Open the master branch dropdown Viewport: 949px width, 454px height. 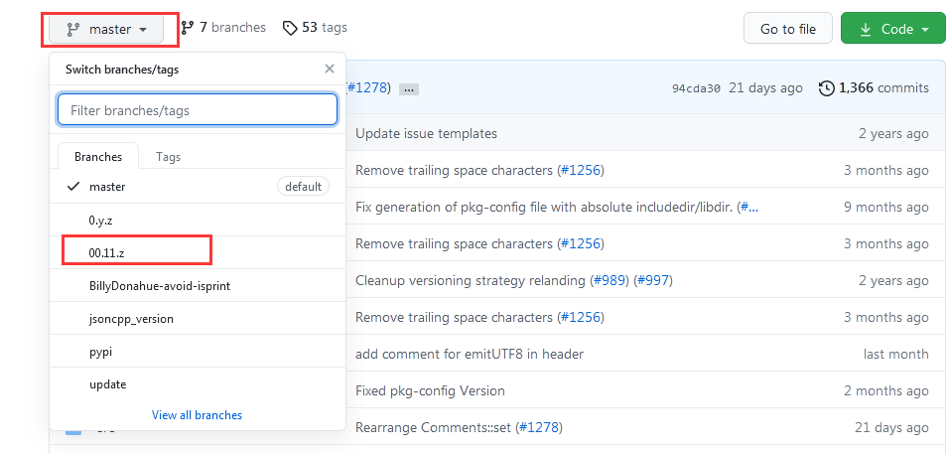click(x=110, y=29)
